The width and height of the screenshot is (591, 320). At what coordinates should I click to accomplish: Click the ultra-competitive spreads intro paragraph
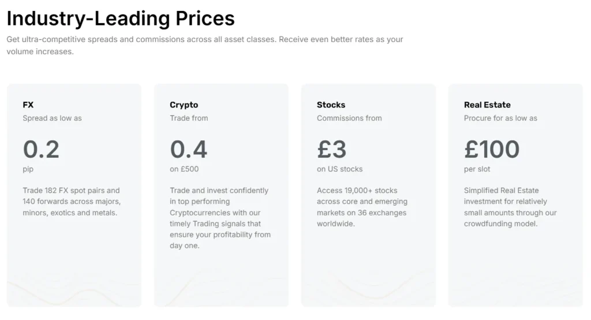(204, 45)
